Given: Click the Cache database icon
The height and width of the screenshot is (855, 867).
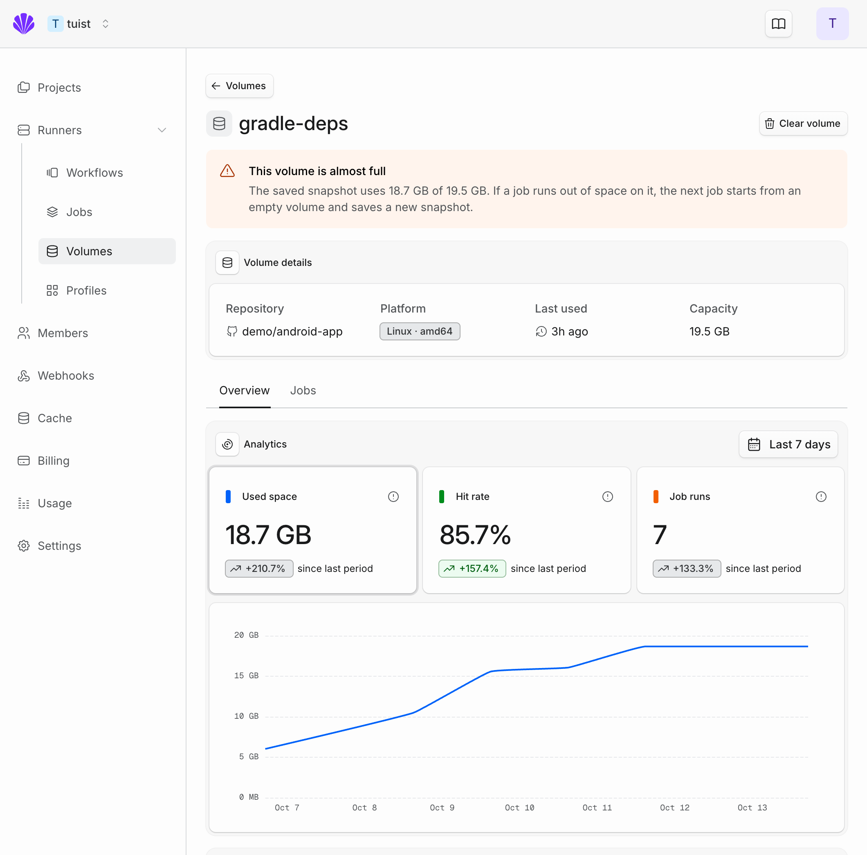Looking at the screenshot, I should coord(24,418).
